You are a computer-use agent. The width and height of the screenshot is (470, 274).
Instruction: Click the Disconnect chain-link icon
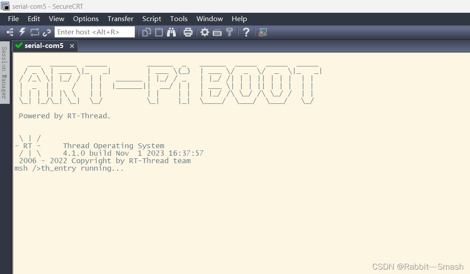[47, 32]
